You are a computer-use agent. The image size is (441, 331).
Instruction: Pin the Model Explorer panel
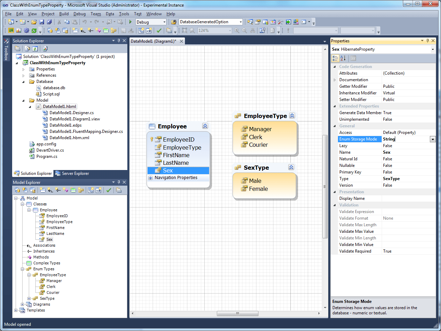tap(118, 182)
